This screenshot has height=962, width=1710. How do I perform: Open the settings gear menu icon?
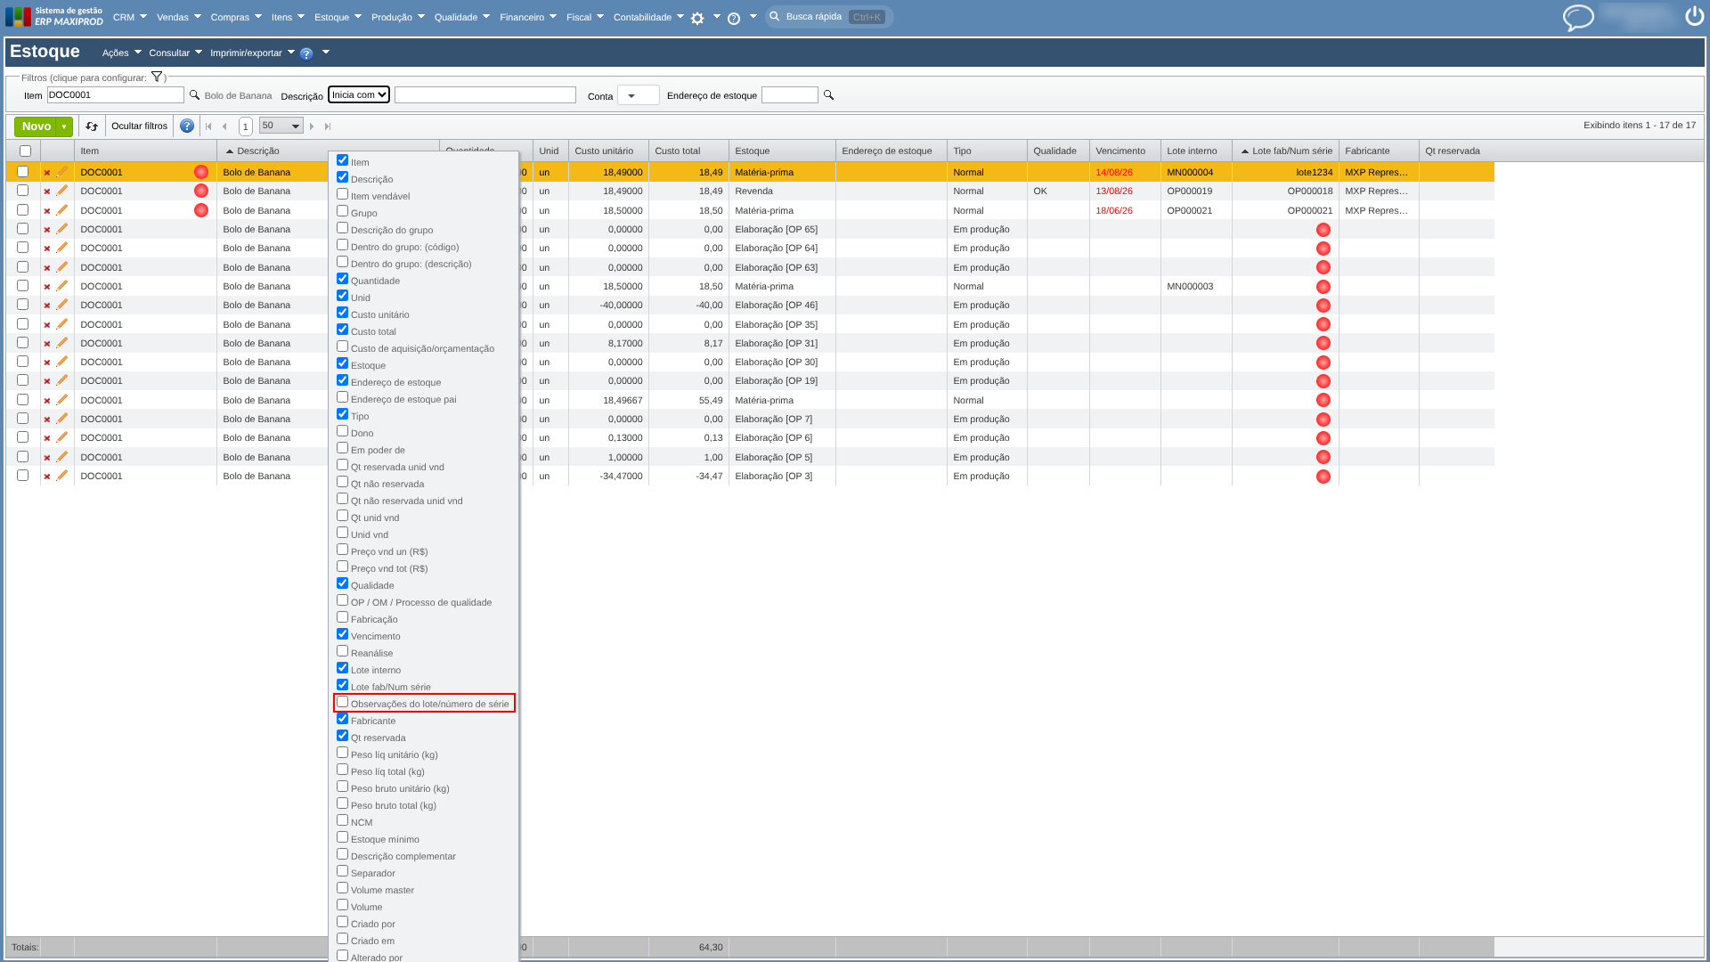coord(697,18)
